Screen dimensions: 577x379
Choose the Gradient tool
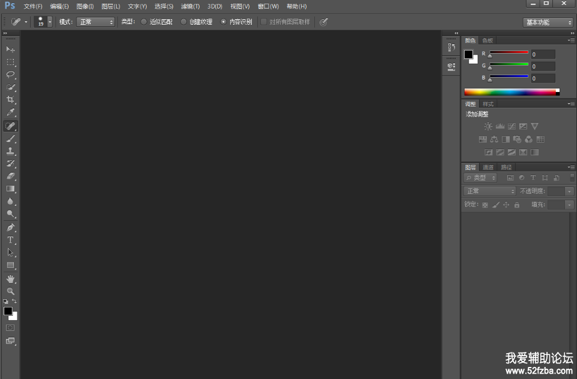(10, 188)
